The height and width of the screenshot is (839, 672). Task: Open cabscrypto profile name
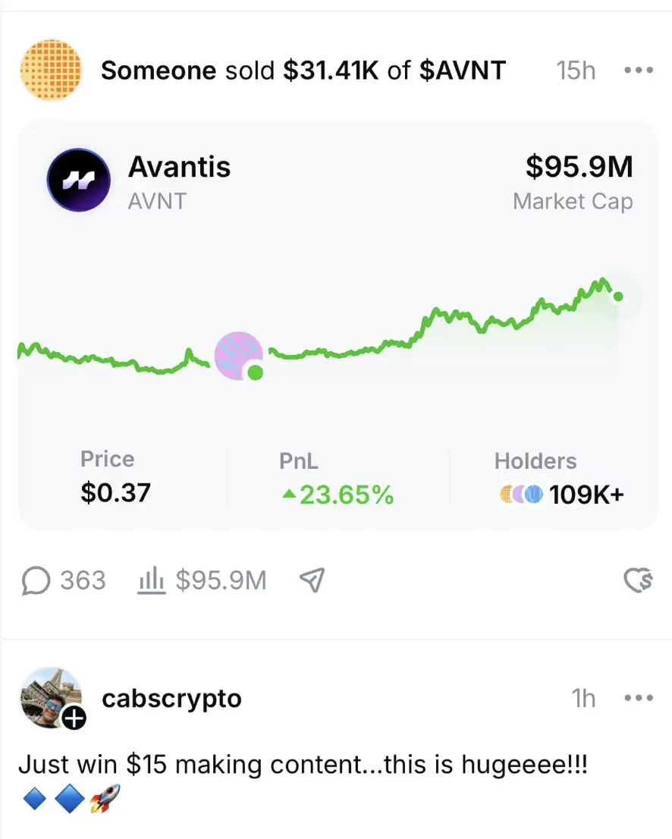click(171, 698)
